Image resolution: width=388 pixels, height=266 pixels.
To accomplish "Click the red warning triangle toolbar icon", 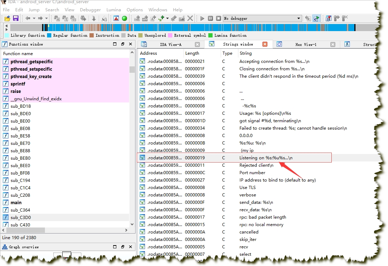I will [116, 18].
